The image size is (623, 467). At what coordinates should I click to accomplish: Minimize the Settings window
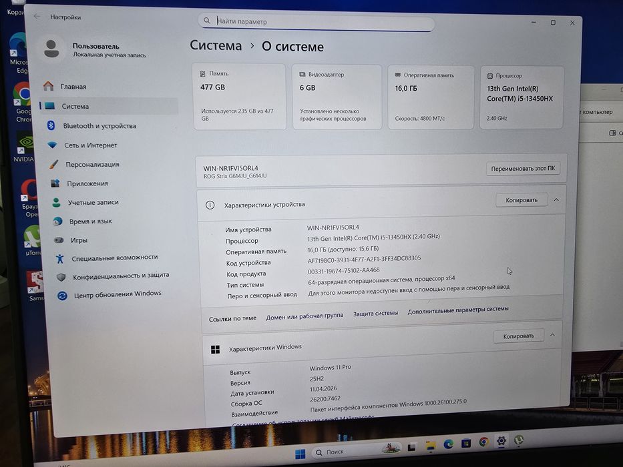click(x=534, y=22)
